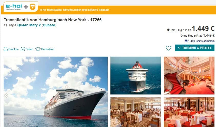216x127 pixels.
Task: Show previous image with left gallery arrow
Action: (6, 96)
